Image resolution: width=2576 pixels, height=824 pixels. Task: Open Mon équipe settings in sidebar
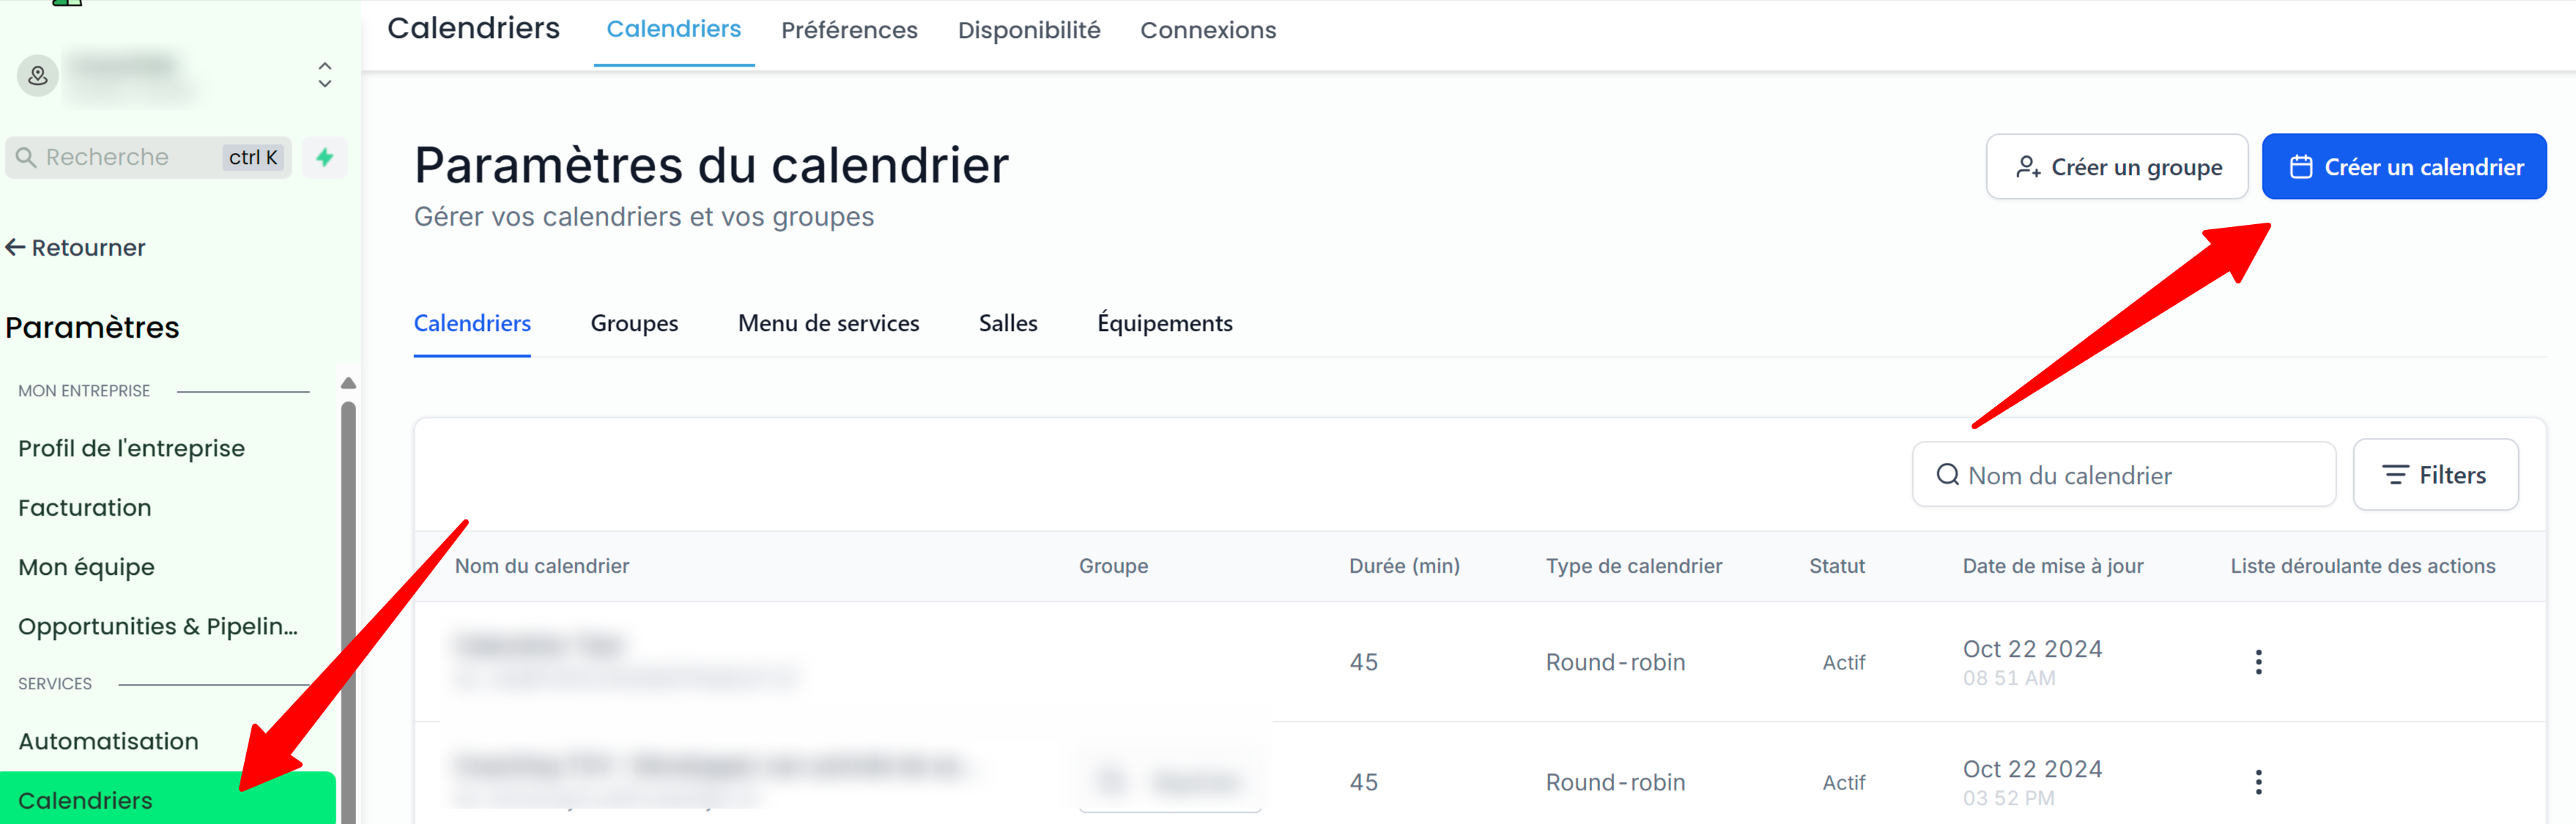pyautogui.click(x=87, y=567)
